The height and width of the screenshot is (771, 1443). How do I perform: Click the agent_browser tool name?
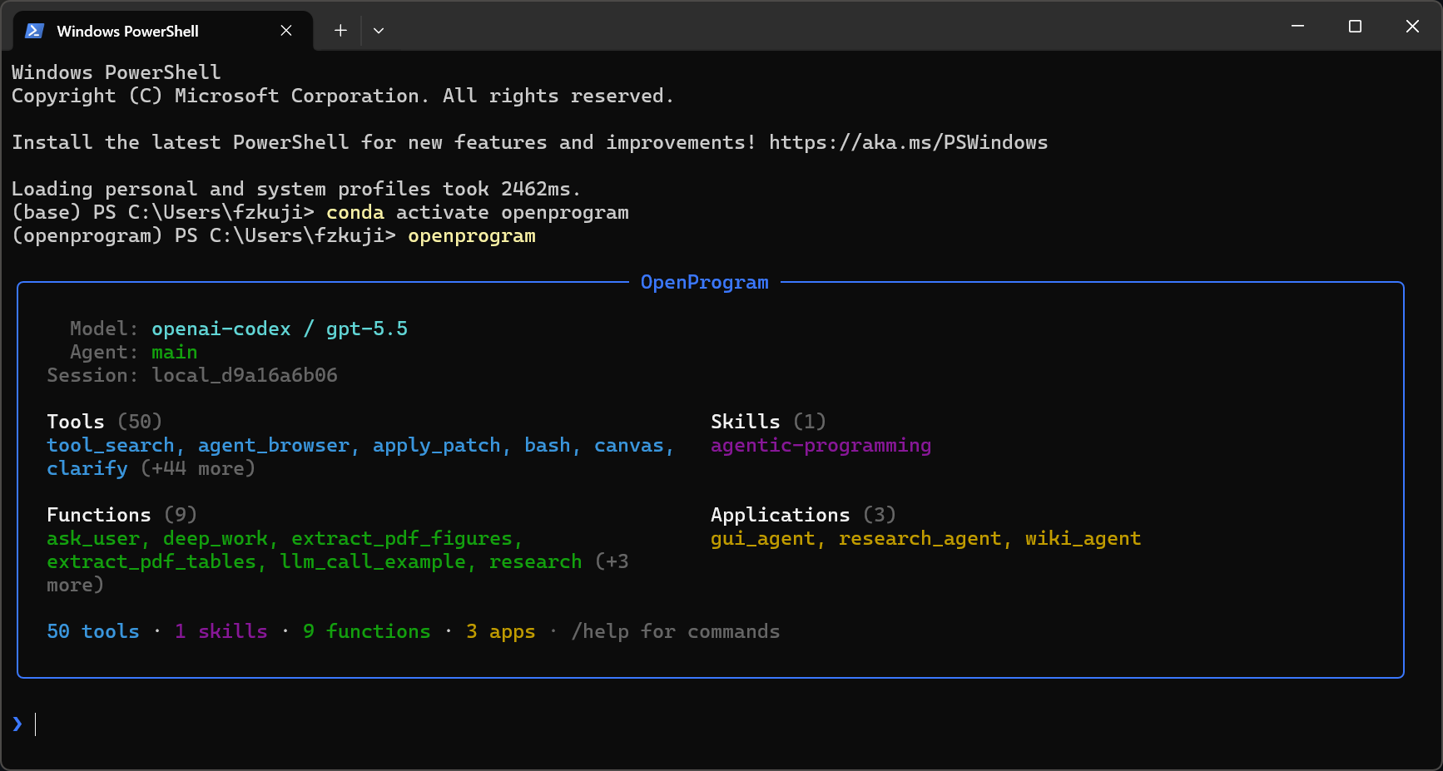(x=274, y=445)
